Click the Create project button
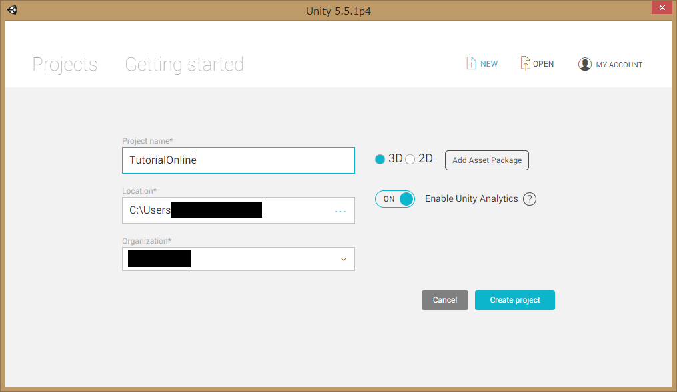Screen dimensions: 677x392 point(514,300)
